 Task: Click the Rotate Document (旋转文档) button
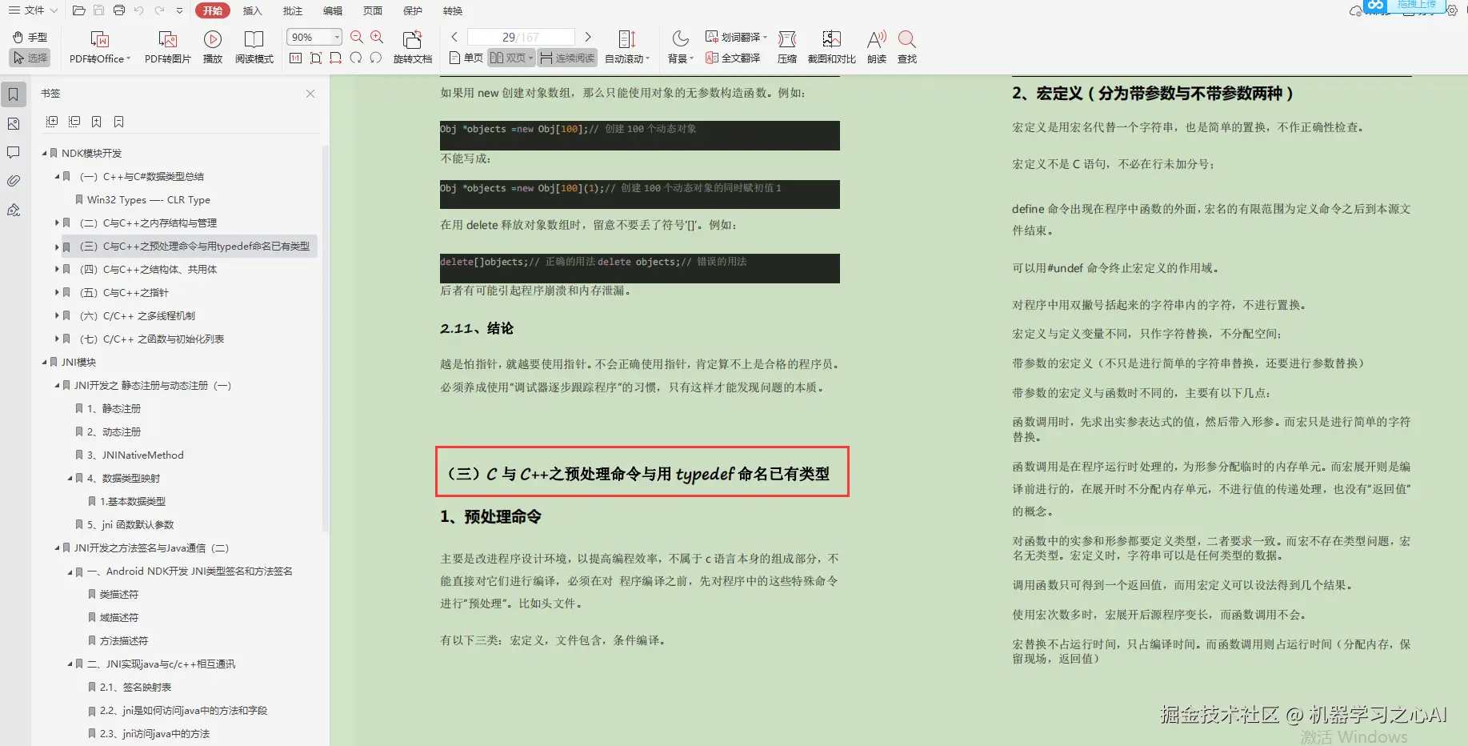pos(412,48)
